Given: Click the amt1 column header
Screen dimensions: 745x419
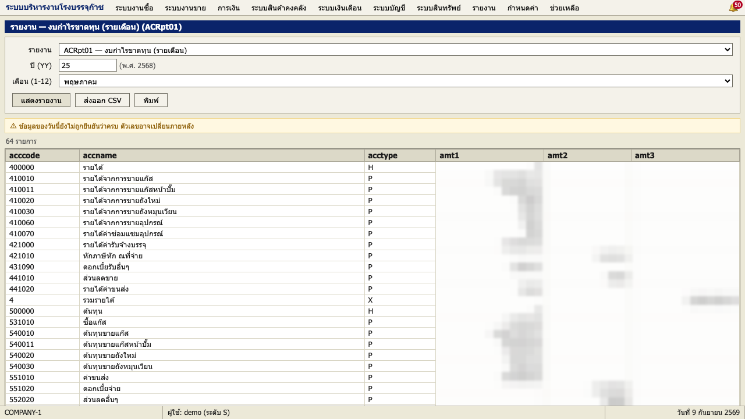Looking at the screenshot, I should (x=489, y=155).
